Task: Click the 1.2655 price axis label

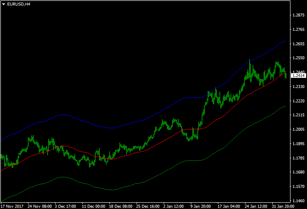Action: tap(299, 44)
